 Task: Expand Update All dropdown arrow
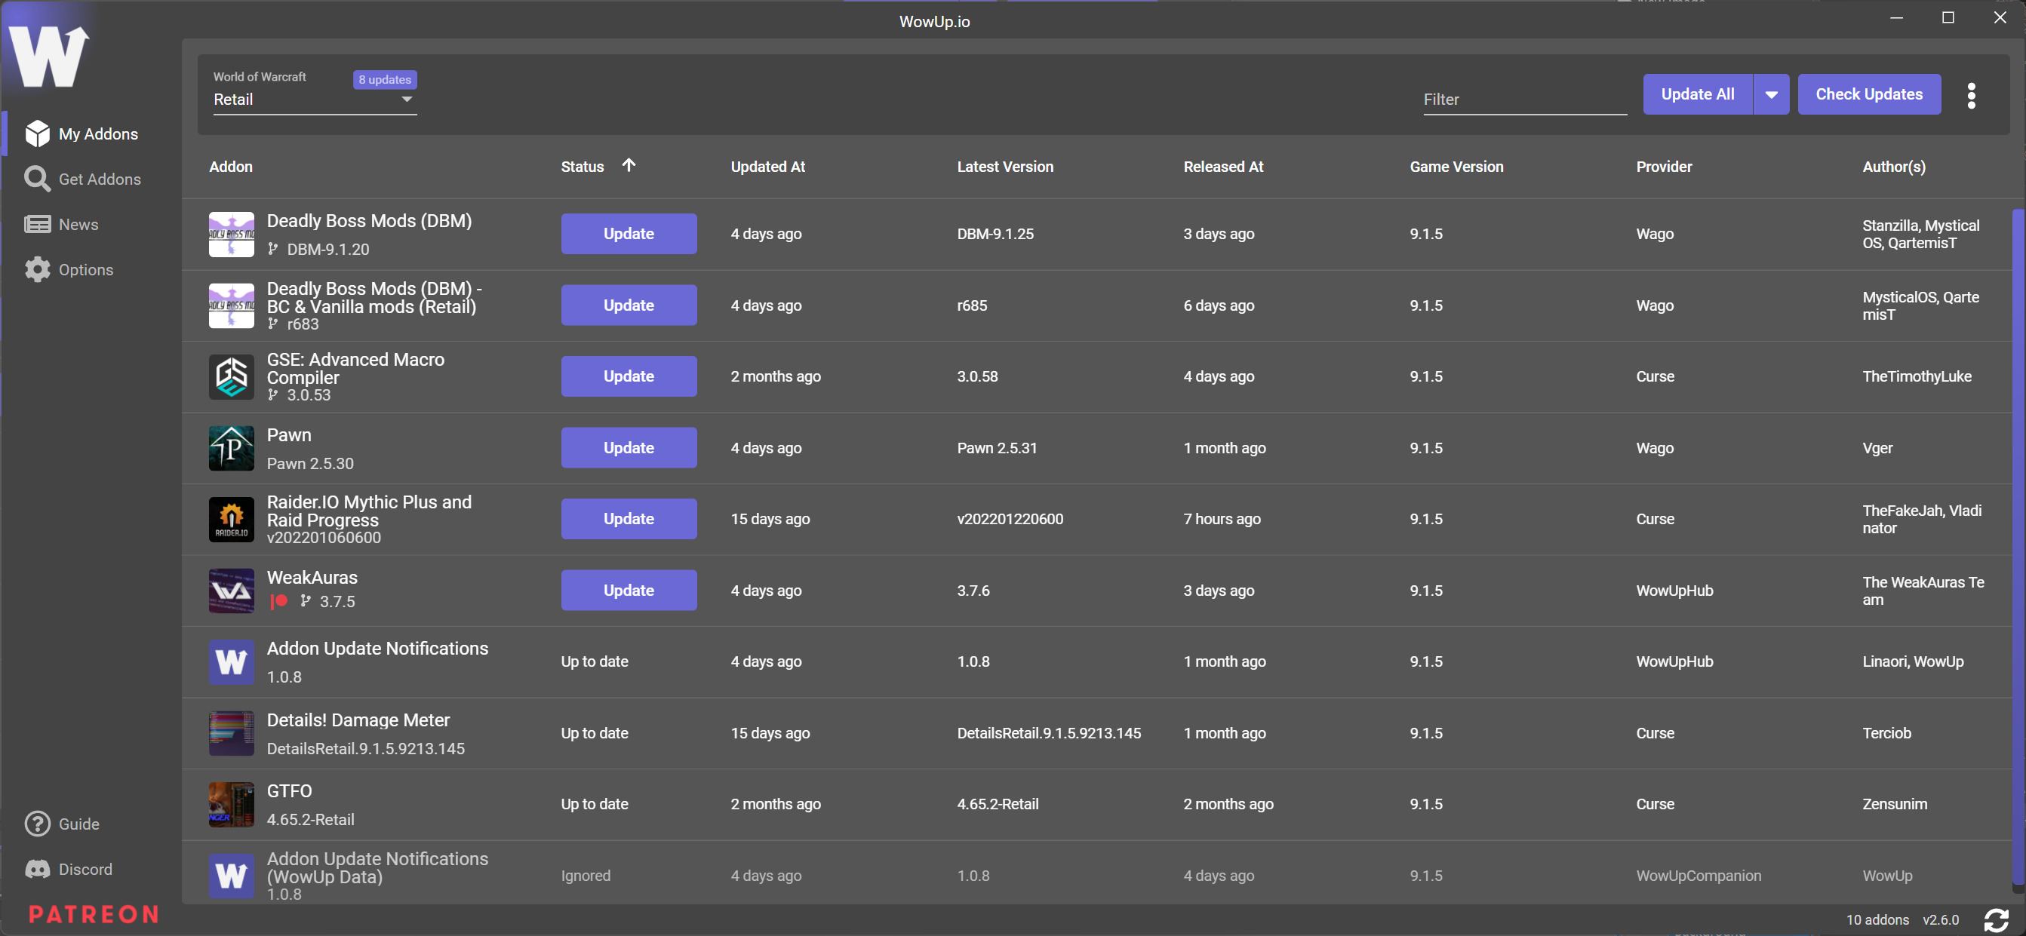pos(1772,94)
